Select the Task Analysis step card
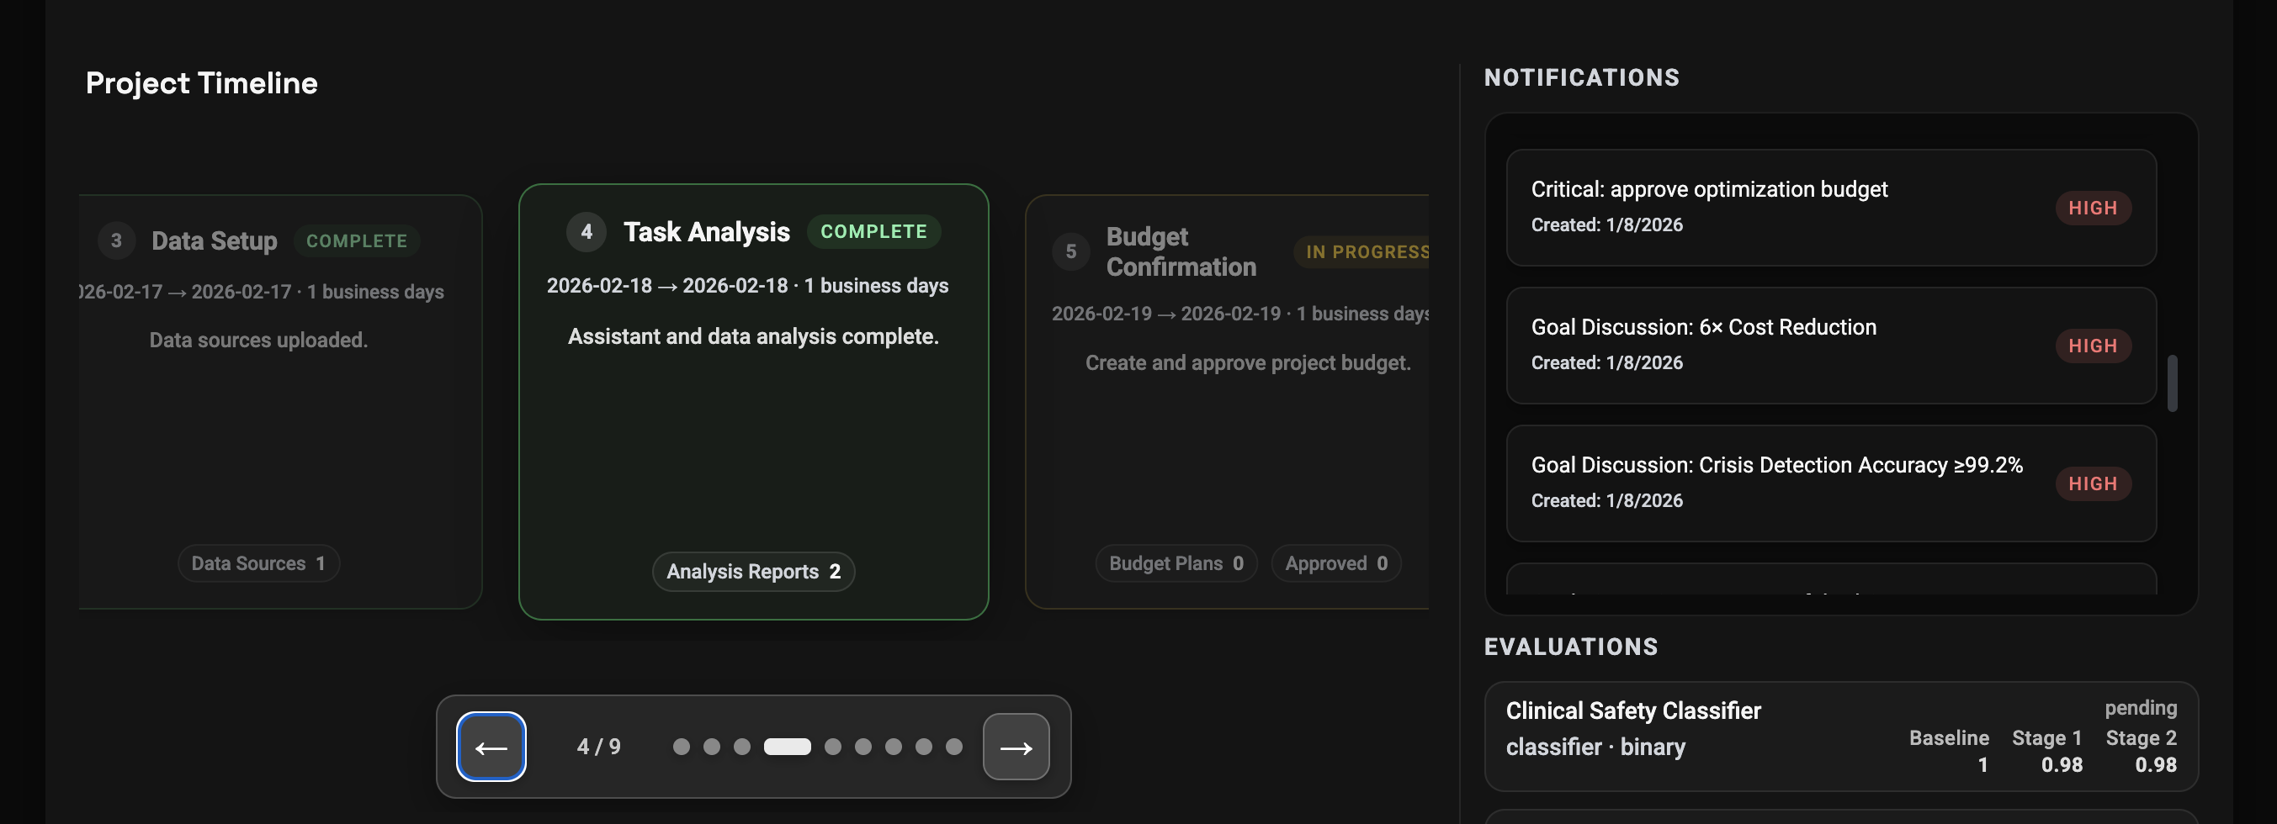 (753, 441)
